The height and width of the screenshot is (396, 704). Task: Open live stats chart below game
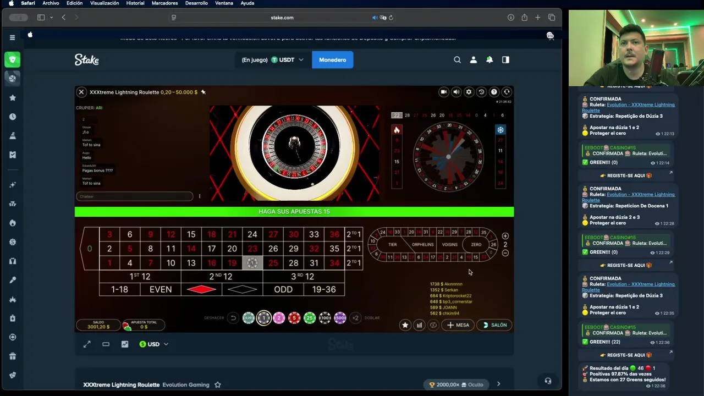(x=125, y=344)
